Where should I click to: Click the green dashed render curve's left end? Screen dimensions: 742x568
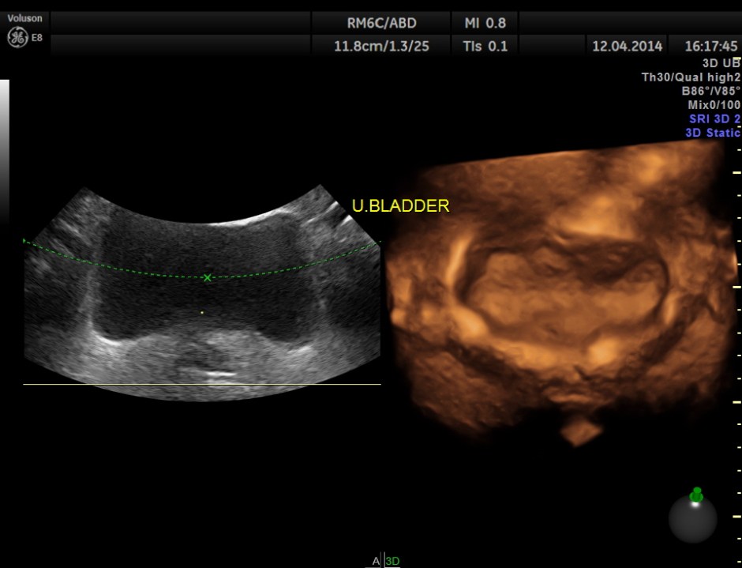[x=25, y=240]
